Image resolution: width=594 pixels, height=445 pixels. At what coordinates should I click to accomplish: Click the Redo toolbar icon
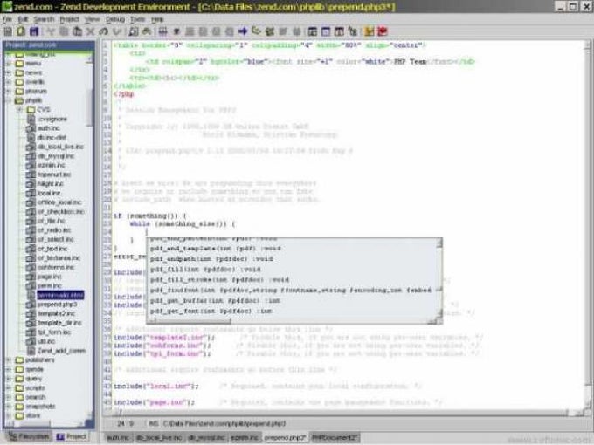click(x=117, y=31)
